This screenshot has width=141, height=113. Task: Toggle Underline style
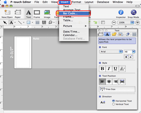[x=115, y=69]
